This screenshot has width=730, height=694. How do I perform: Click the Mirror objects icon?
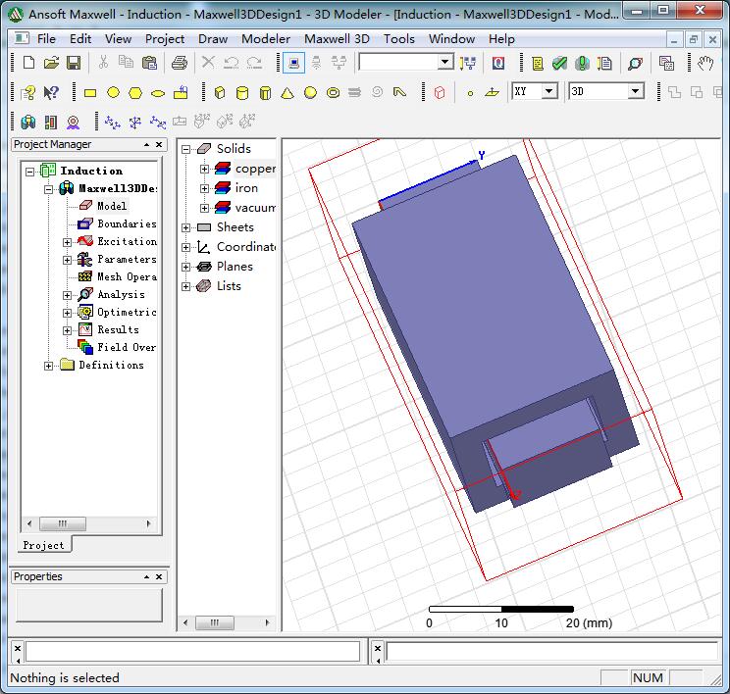click(158, 123)
